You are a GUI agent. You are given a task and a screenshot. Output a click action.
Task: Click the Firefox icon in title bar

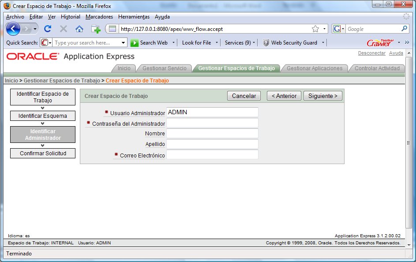point(7,6)
